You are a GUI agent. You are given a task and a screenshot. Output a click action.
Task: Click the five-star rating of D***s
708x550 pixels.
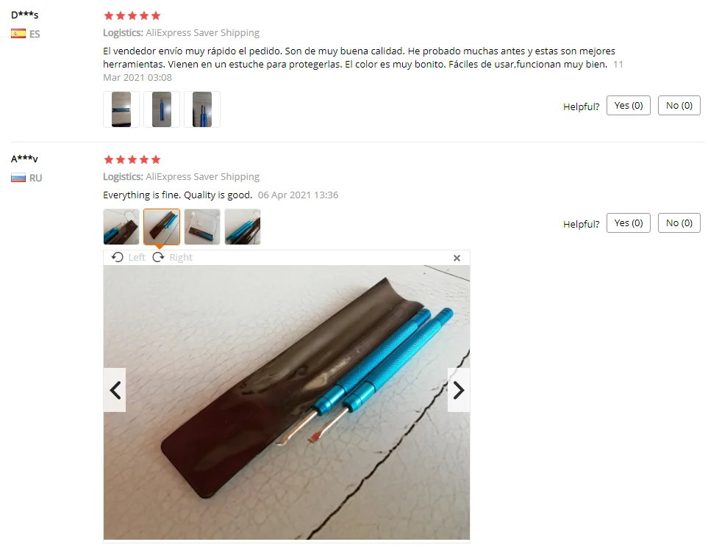coord(132,15)
